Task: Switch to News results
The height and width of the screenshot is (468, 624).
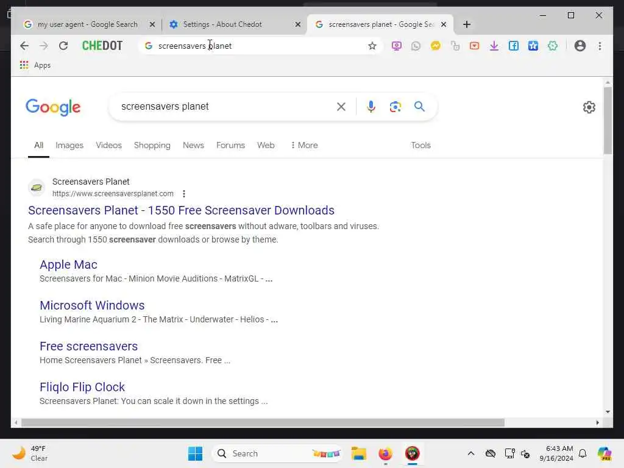Action: click(x=193, y=145)
